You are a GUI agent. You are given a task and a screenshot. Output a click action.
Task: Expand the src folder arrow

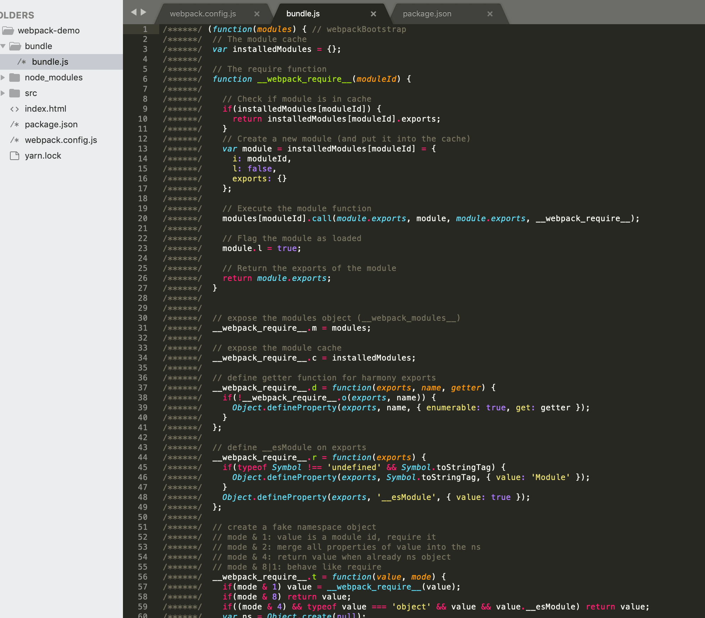tap(3, 93)
